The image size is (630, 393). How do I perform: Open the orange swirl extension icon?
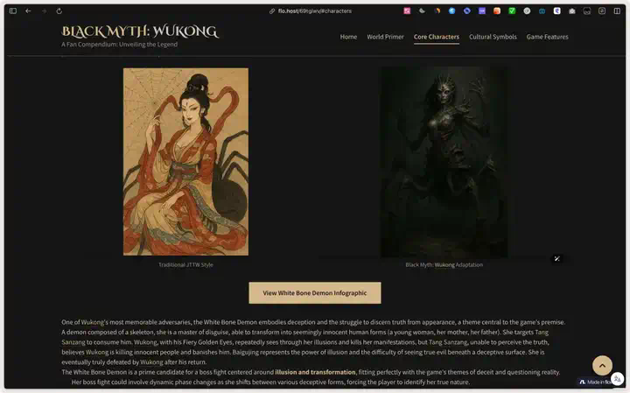[x=437, y=11]
